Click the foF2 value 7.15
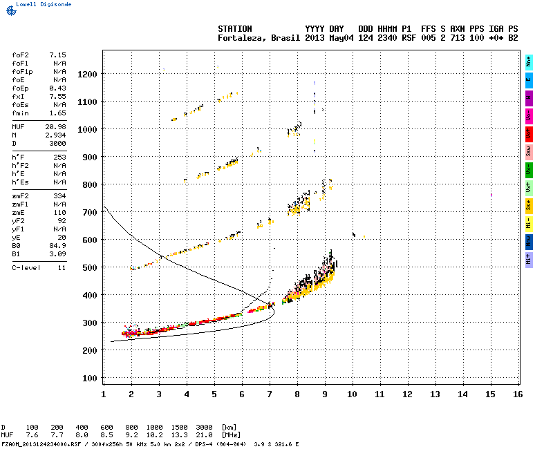The width and height of the screenshot is (553, 449). (57, 54)
